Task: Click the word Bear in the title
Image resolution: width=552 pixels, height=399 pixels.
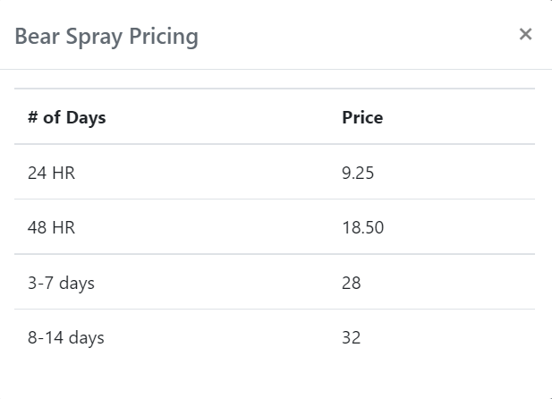Action: click(x=37, y=37)
